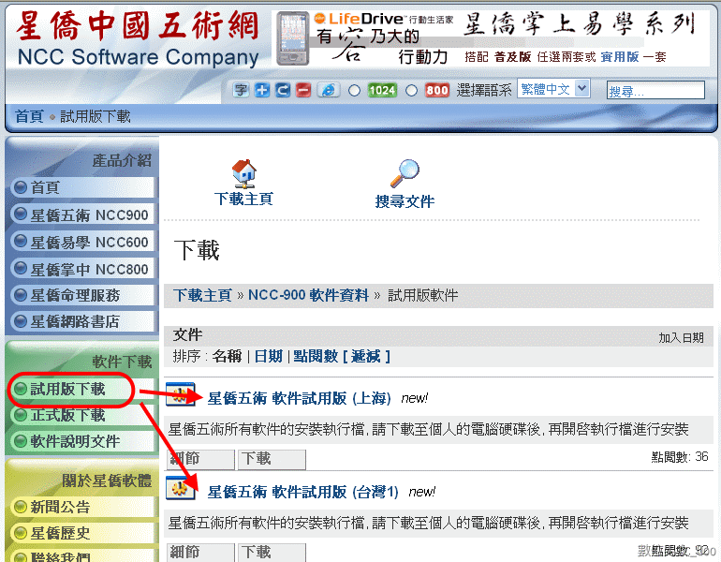Select the 1024 width radio button
The width and height of the screenshot is (721, 562).
(354, 91)
